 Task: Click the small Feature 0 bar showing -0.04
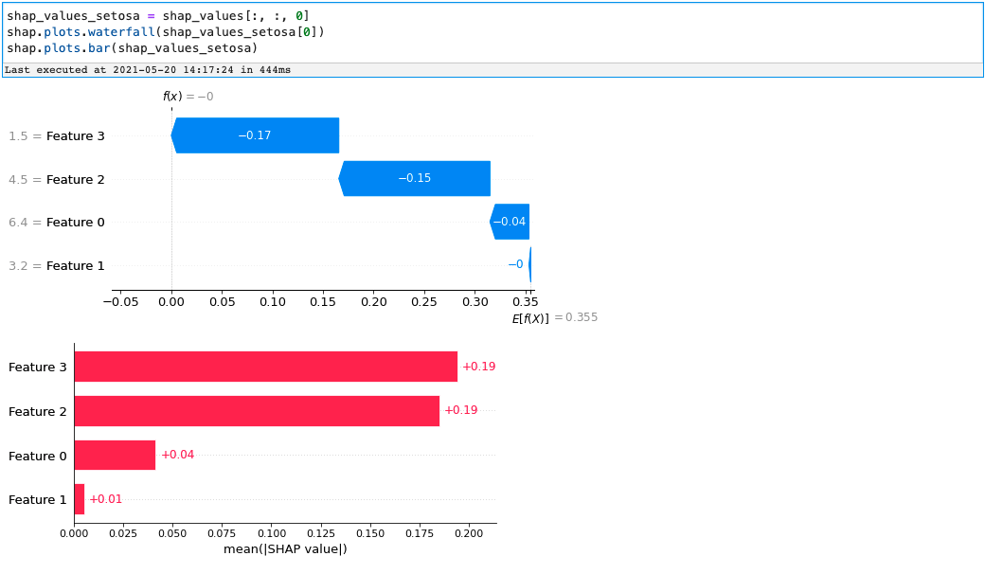(510, 222)
